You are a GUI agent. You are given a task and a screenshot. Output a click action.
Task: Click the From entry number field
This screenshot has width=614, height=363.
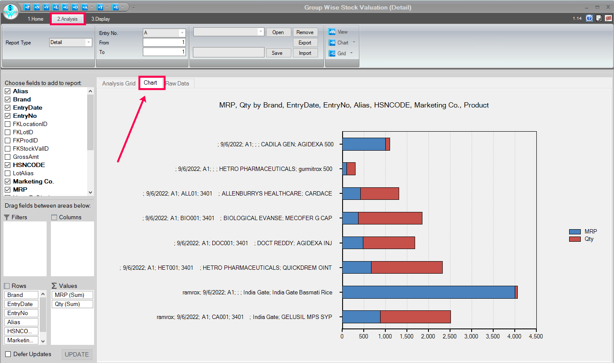(x=164, y=42)
